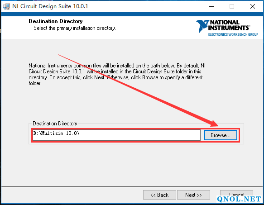Click the National Instruments eagle logo
The image size is (264, 205).
tap(202, 26)
